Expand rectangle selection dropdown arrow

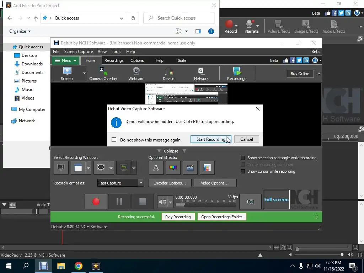tap(111, 168)
